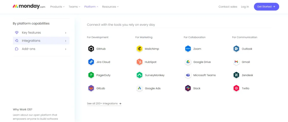Expand the Resources dropdown menu
This screenshot has height=122, width=288.
pos(110,6)
